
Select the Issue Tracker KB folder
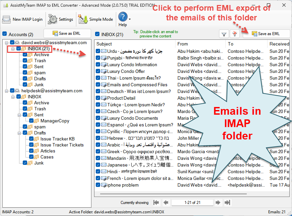pyautogui.click(x=58, y=139)
